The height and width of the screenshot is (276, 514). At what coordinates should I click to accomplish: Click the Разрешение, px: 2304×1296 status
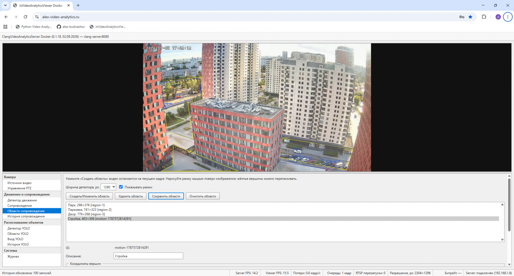[x=410, y=273]
